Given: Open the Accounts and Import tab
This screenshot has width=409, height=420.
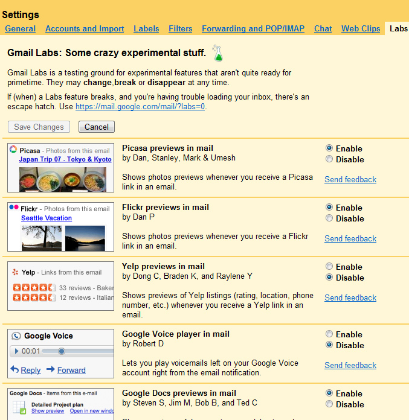Looking at the screenshot, I should coord(85,28).
